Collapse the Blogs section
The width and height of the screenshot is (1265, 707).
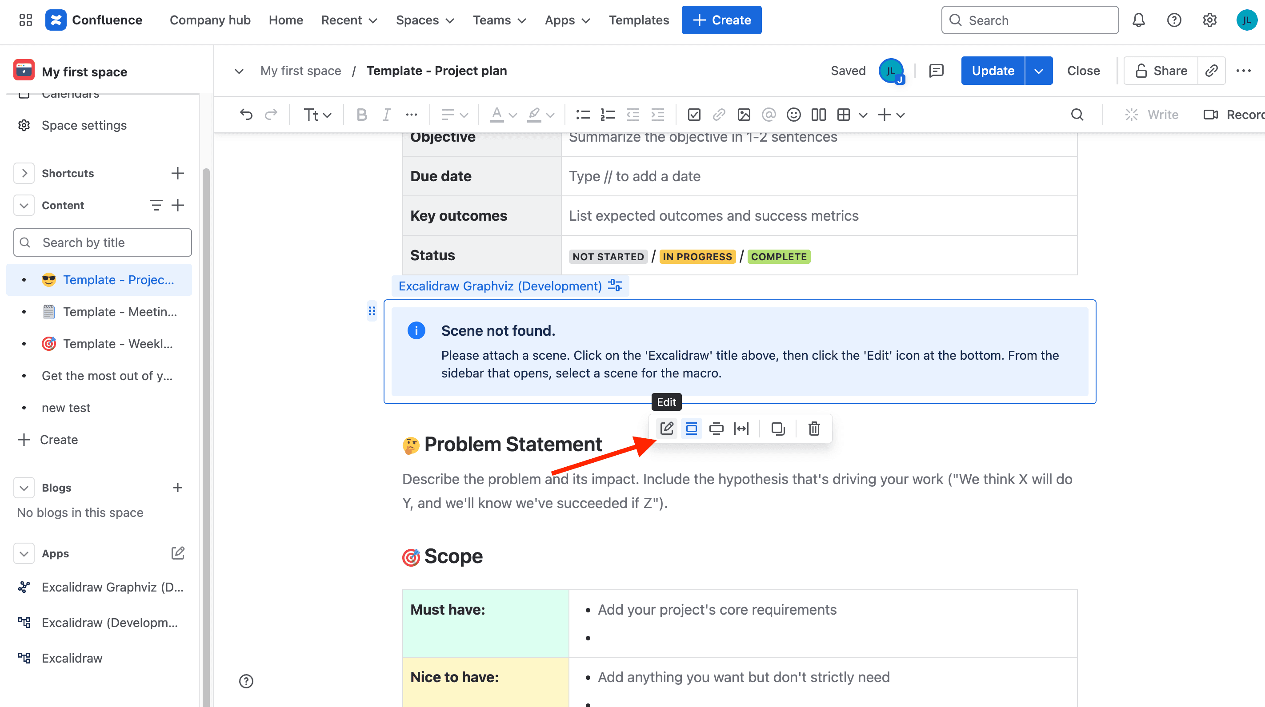click(x=24, y=488)
